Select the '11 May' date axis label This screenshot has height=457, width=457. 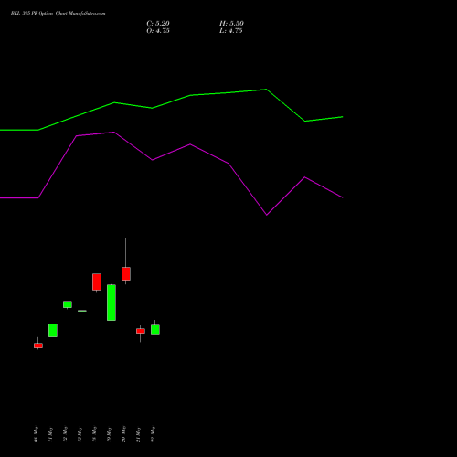(x=50, y=434)
